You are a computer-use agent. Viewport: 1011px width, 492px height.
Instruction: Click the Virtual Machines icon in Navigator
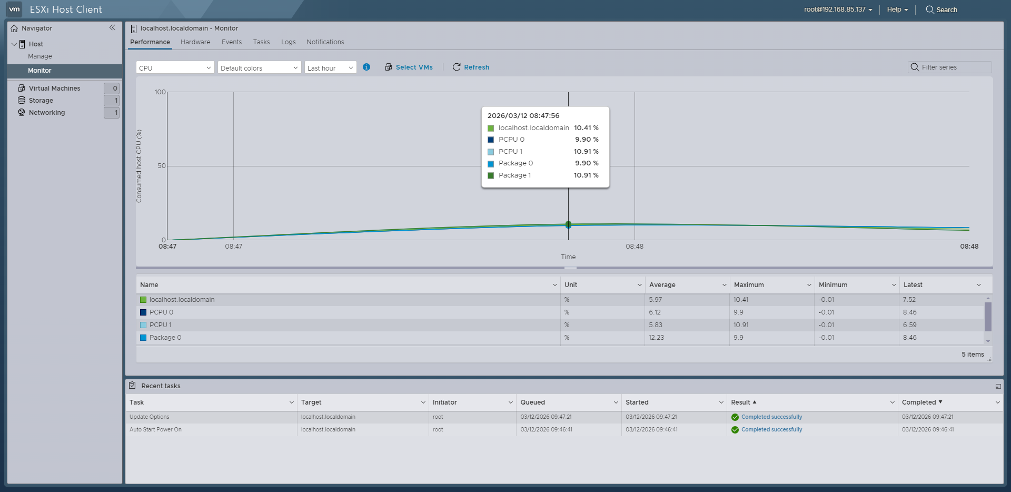pyautogui.click(x=21, y=88)
